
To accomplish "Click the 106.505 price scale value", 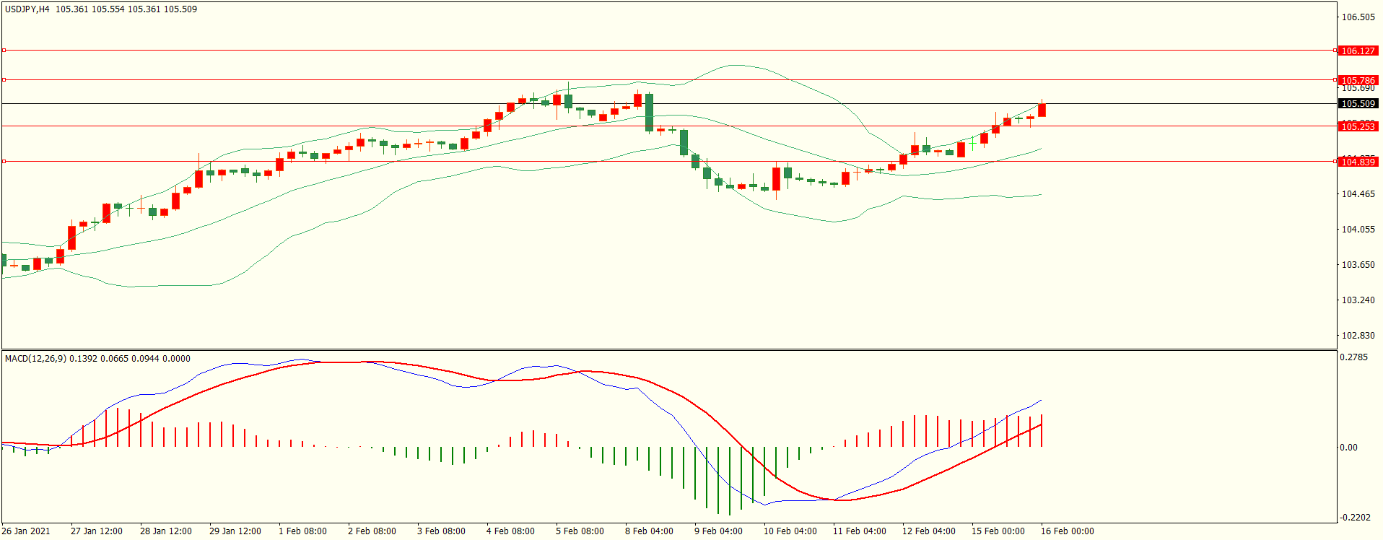I will point(1358,17).
